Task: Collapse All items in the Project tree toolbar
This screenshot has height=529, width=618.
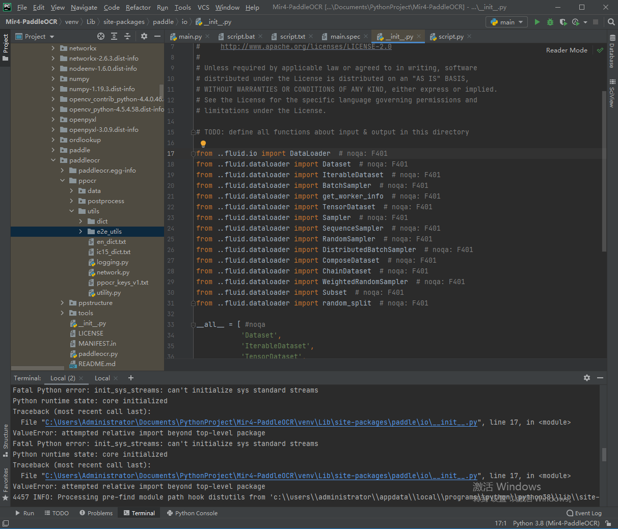Action: click(126, 36)
